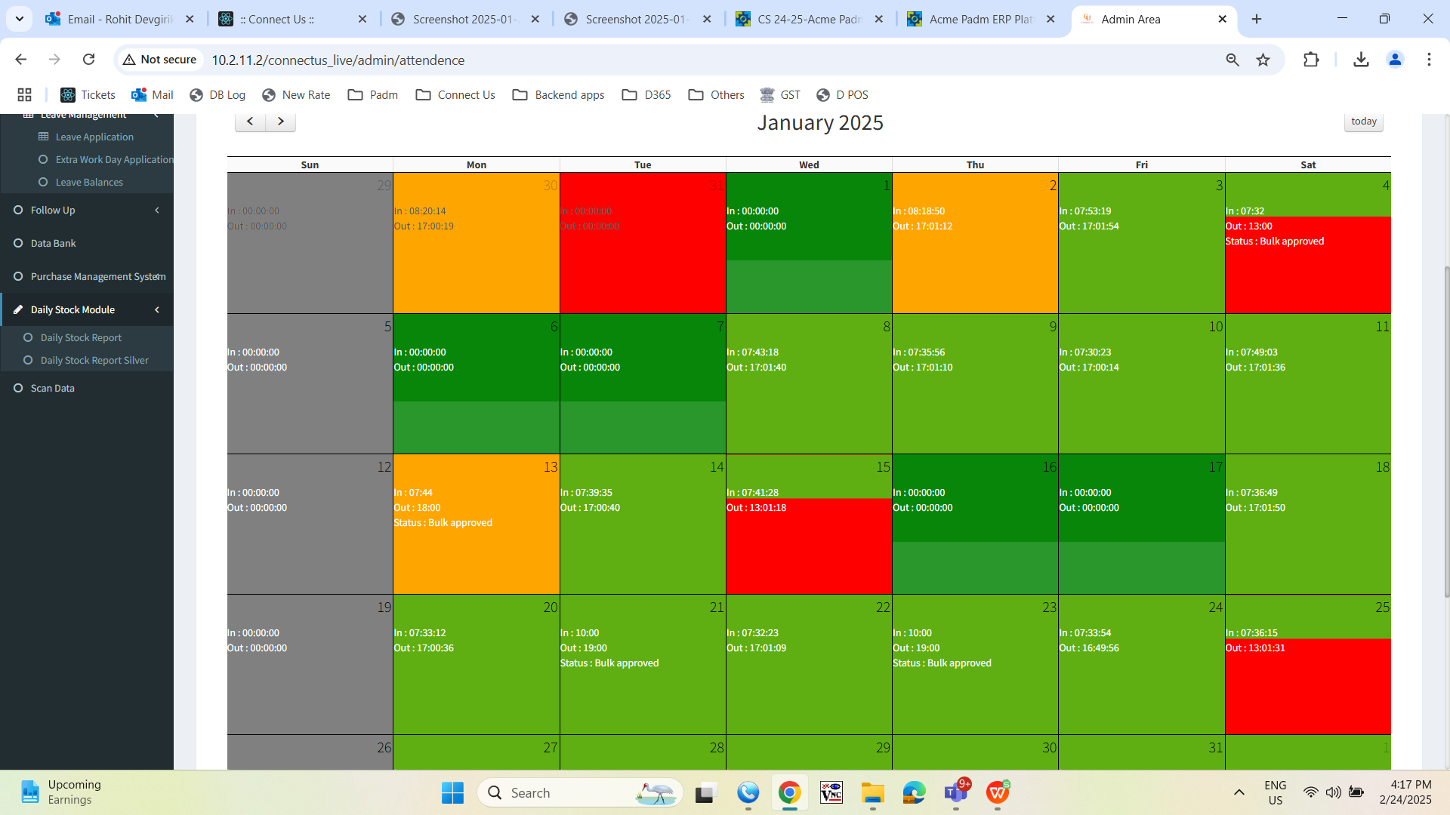Viewport: 1450px width, 815px height.
Task: Open VNC viewer from the taskbar
Action: pos(831,792)
